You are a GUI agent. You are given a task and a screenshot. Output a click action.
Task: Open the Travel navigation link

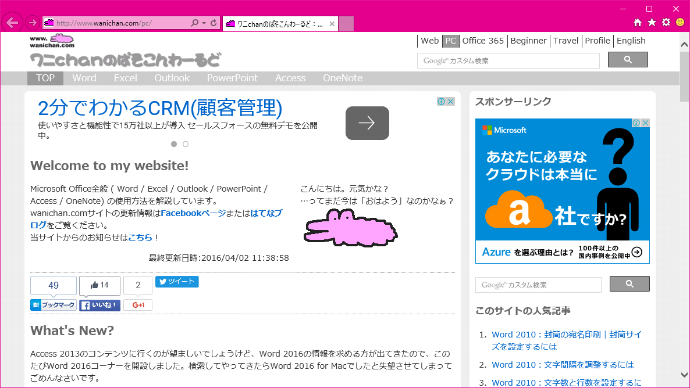[x=566, y=41]
